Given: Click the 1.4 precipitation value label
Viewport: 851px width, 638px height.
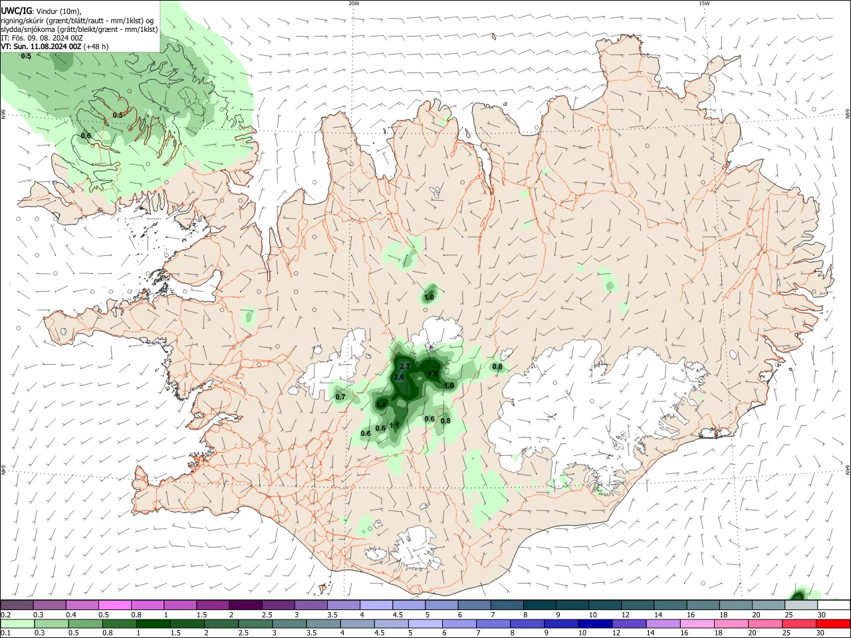Looking at the screenshot, I should coord(381,405).
